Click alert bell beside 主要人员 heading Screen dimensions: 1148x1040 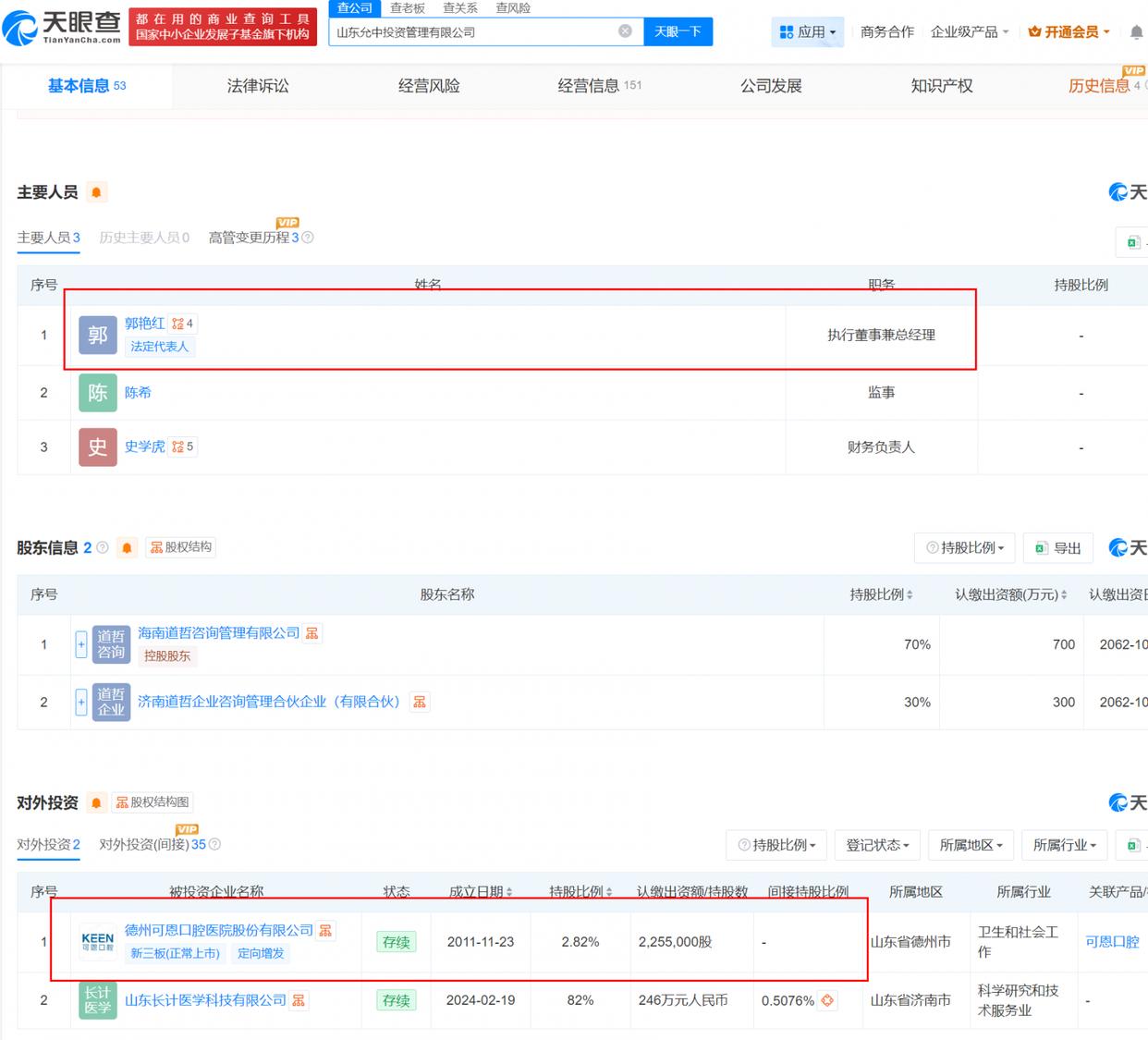[x=96, y=192]
